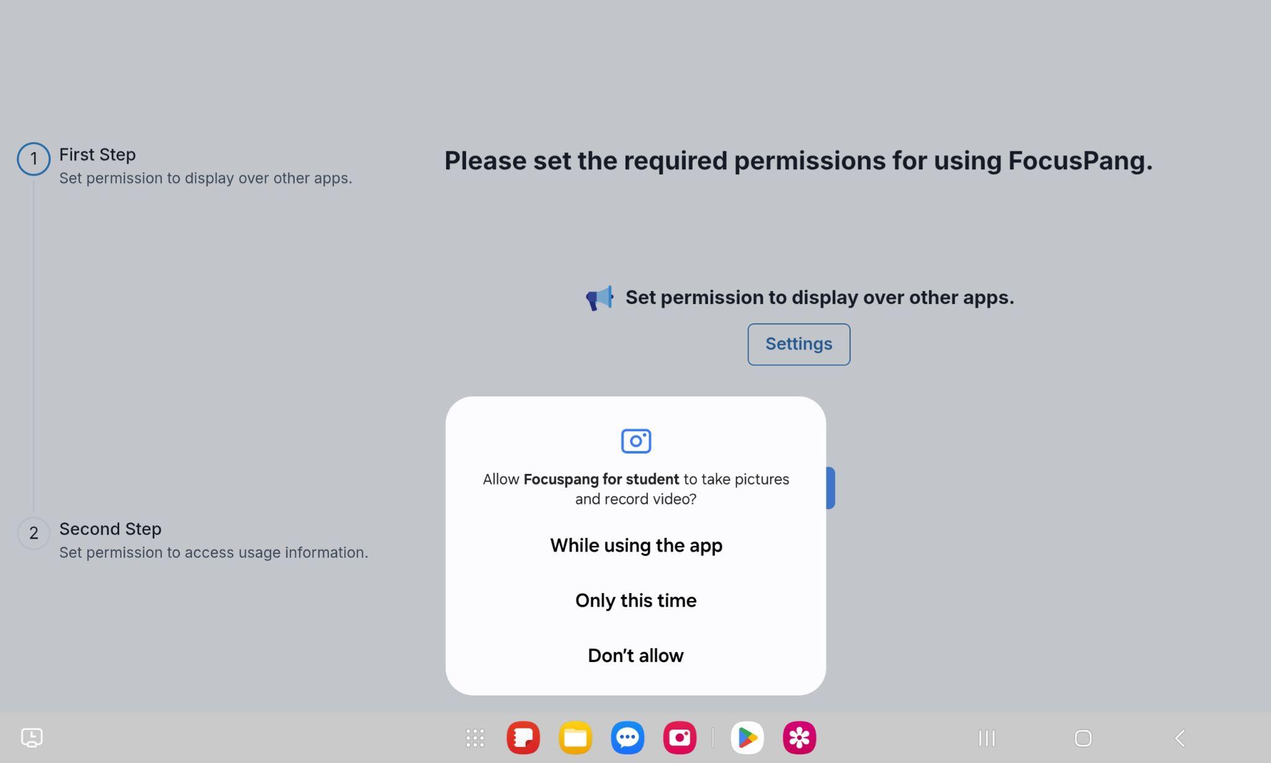The width and height of the screenshot is (1271, 763).
Task: Click the "Second Step" label
Action: (x=110, y=529)
